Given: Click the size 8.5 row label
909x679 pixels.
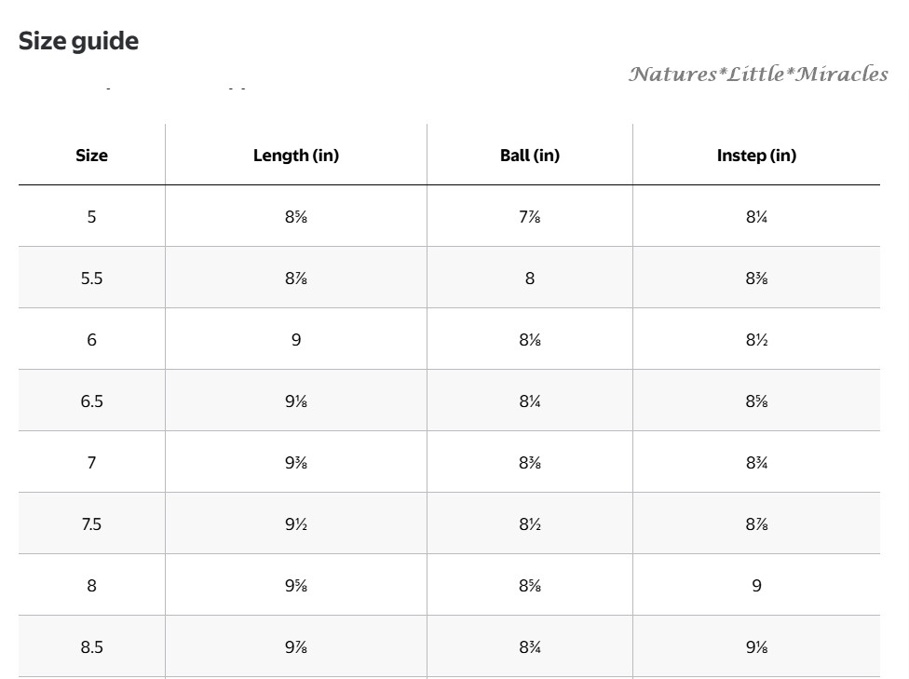Looking at the screenshot, I should coord(91,647).
